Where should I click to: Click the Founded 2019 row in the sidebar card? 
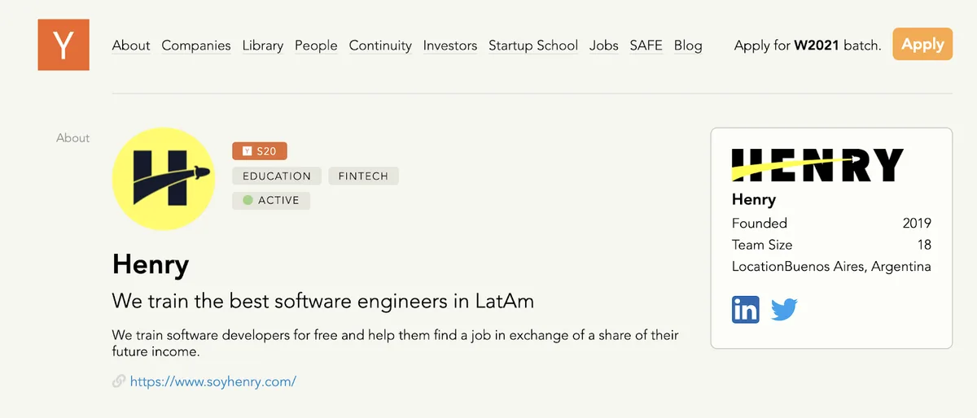(x=831, y=224)
